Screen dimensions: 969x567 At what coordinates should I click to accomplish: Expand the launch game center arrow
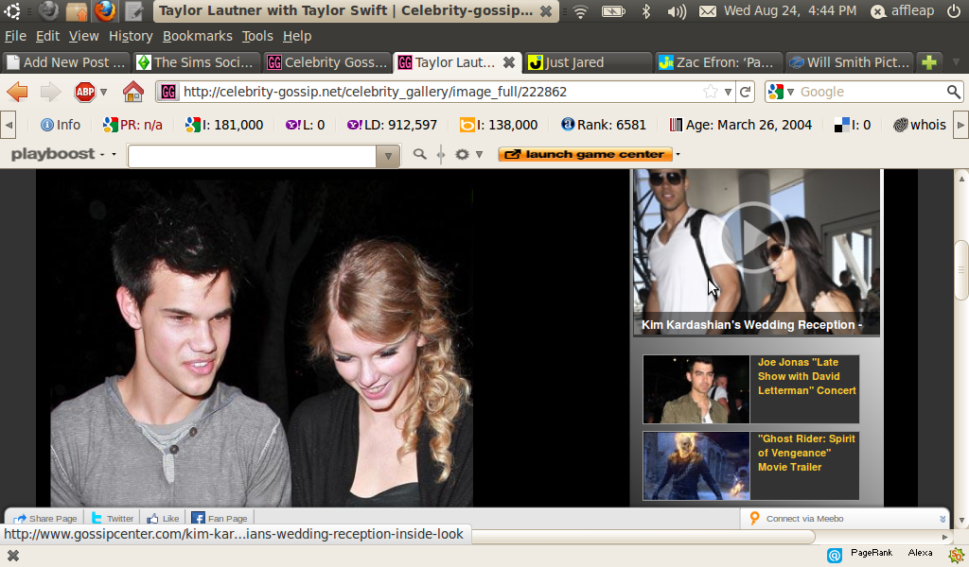coord(678,154)
